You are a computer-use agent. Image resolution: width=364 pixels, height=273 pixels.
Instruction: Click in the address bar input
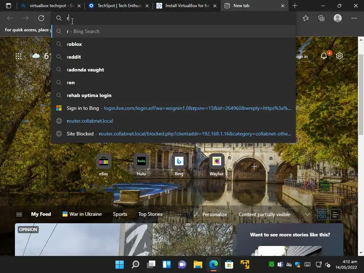click(x=173, y=18)
